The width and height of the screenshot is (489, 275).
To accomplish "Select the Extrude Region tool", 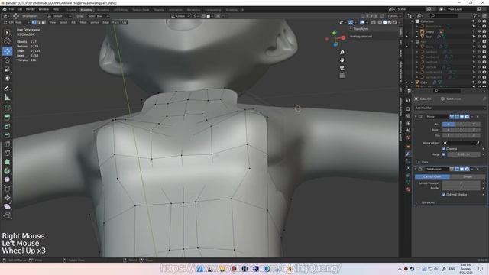I will coord(7,117).
